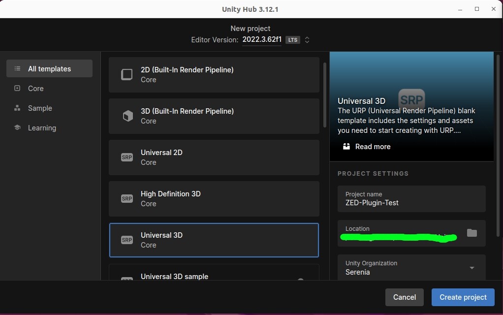503x315 pixels.
Task: Click the PROJECT SETTINGS heading
Action: (373, 174)
